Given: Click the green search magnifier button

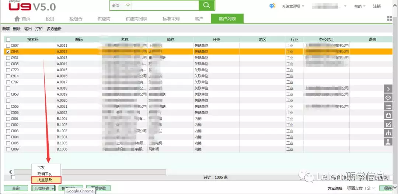Looking at the screenshot, I should [x=206, y=6].
